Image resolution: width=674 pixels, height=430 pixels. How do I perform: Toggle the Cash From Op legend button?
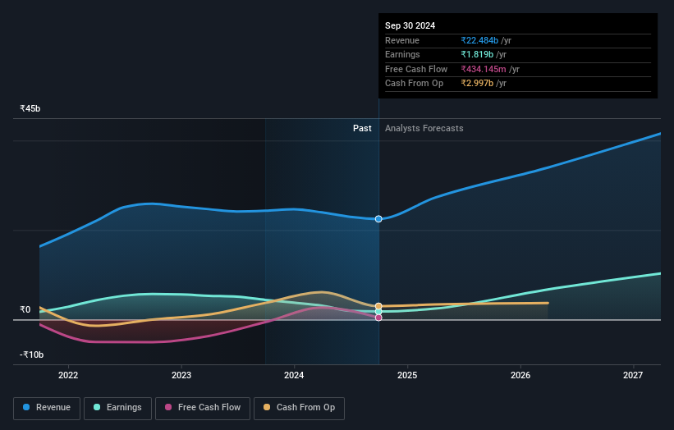299,408
